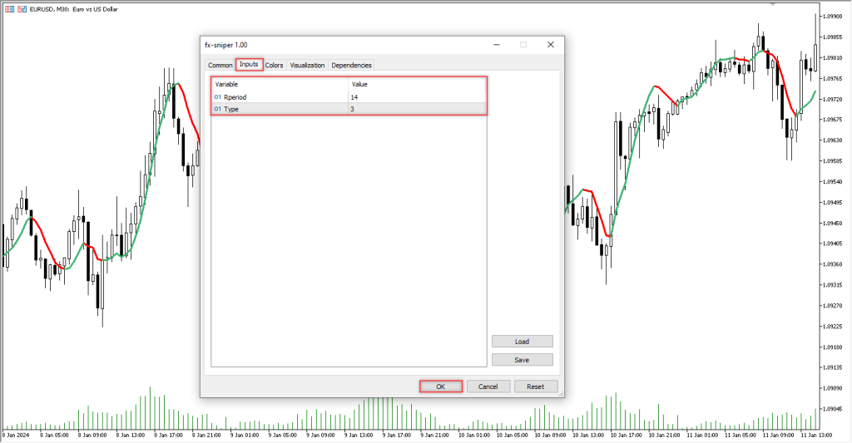This screenshot has height=443, width=852.
Task: Click the 1.09045 price label
Action: click(832, 410)
